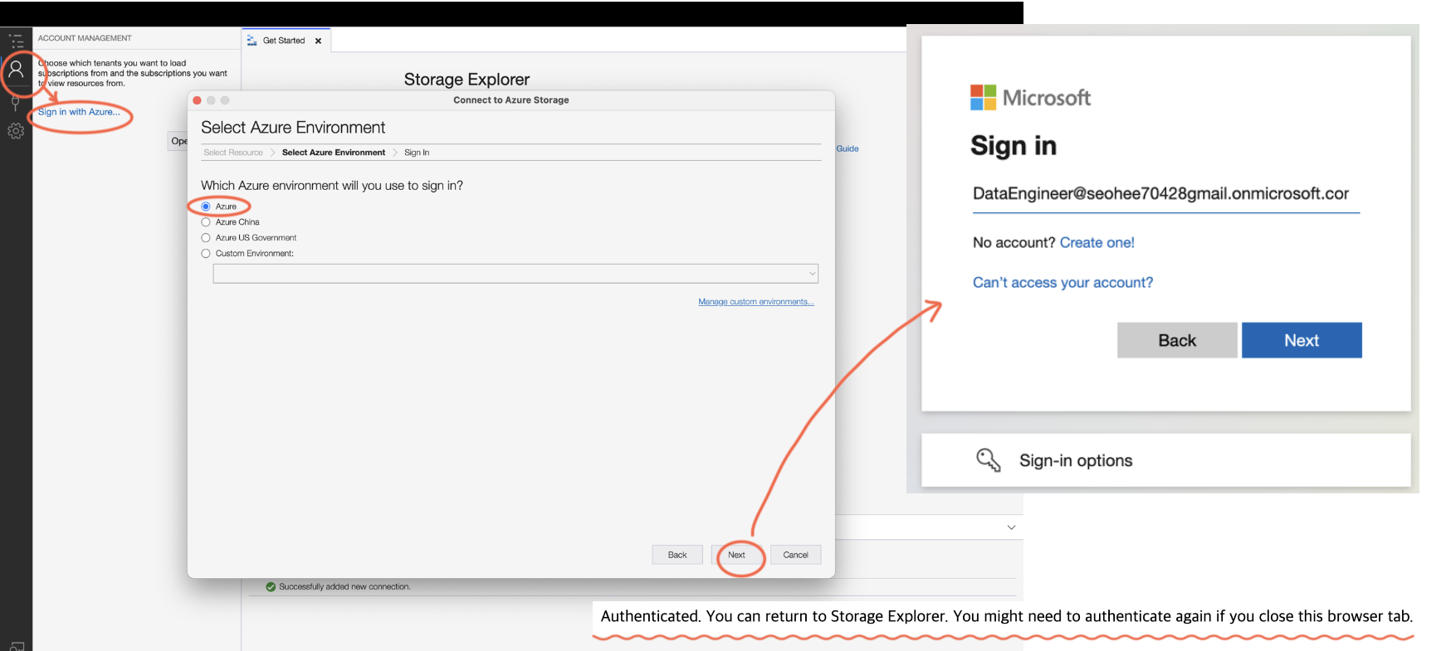Click the 'Authenticated. You can return' message

tap(1006, 616)
